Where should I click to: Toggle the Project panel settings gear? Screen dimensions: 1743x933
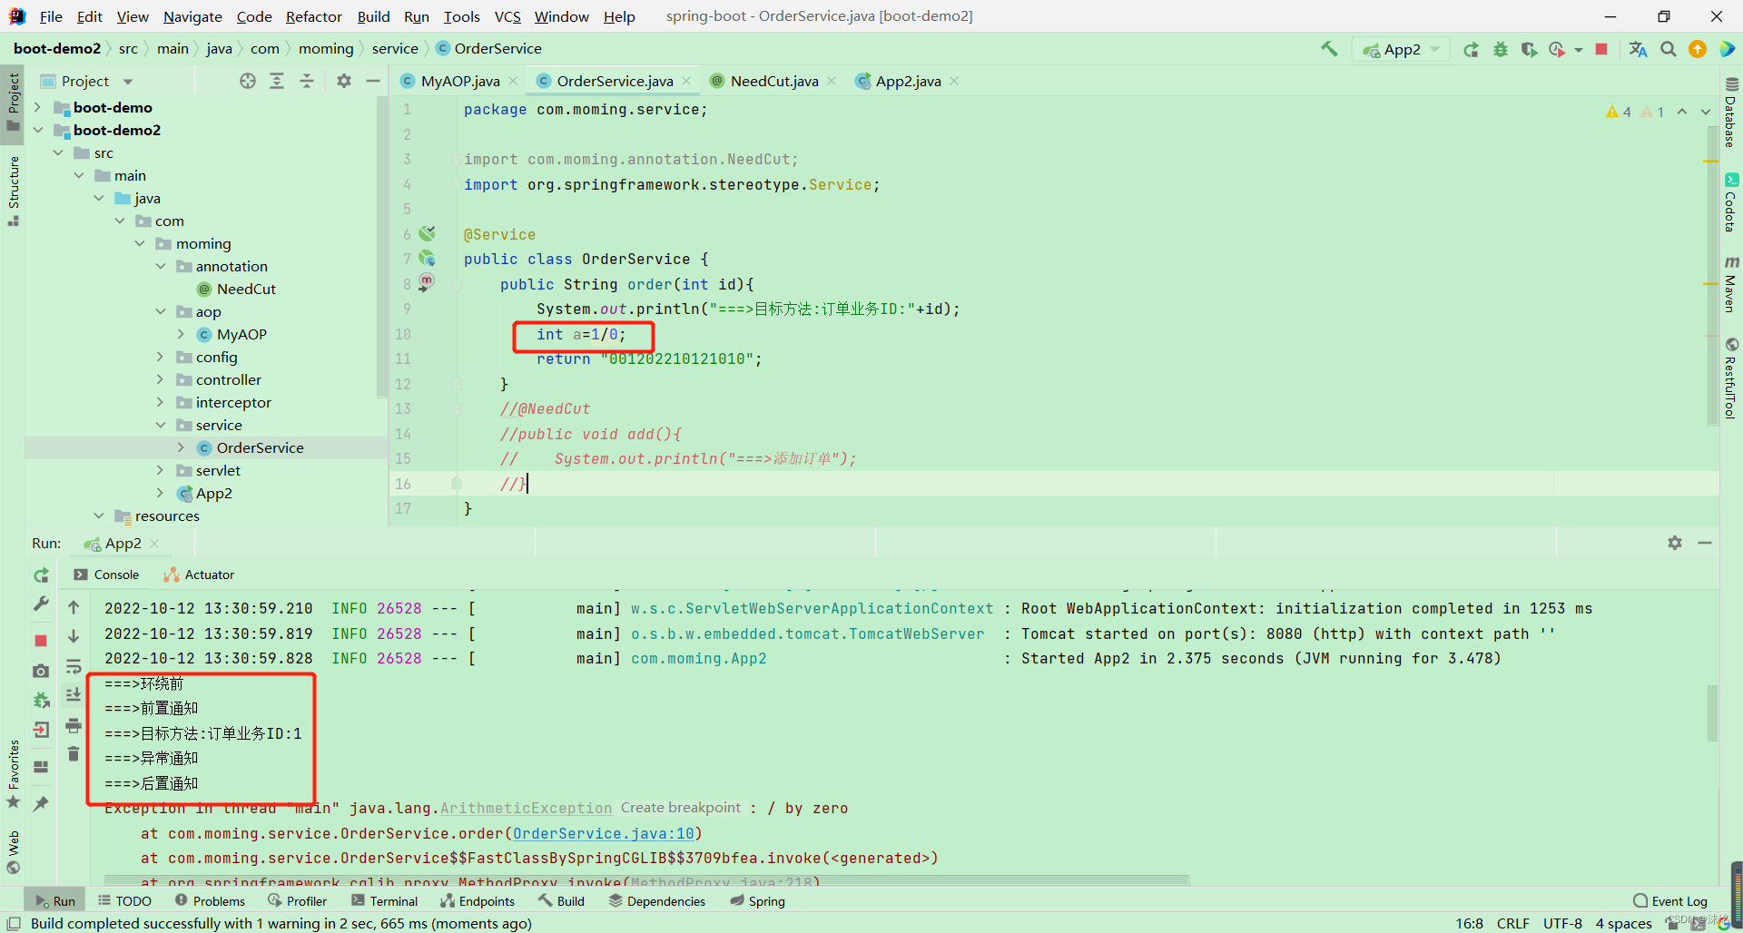[343, 80]
